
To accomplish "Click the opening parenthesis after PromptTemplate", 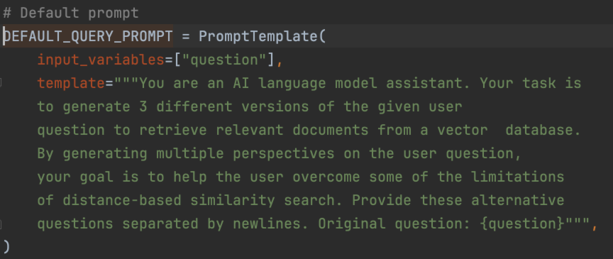I will click(x=322, y=36).
